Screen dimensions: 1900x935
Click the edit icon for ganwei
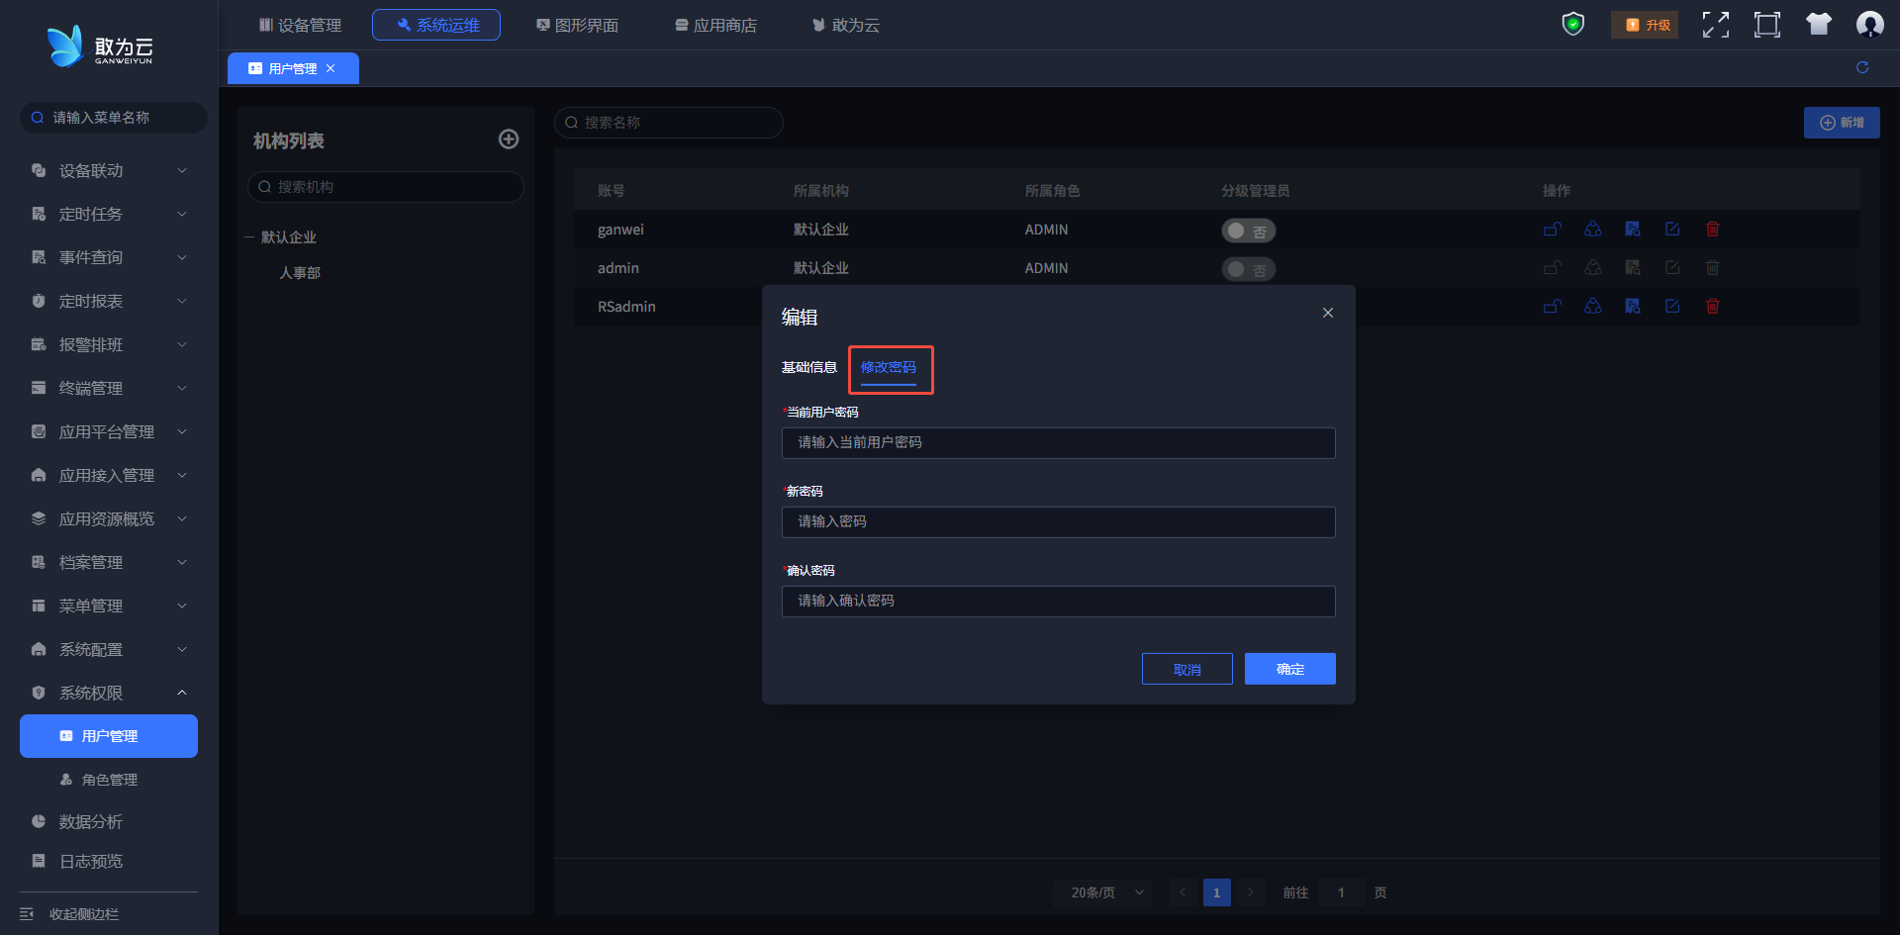pyautogui.click(x=1672, y=230)
